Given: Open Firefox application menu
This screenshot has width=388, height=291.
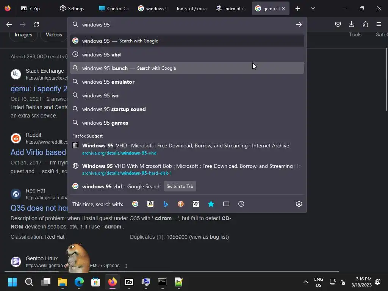Looking at the screenshot, I should point(379,24).
